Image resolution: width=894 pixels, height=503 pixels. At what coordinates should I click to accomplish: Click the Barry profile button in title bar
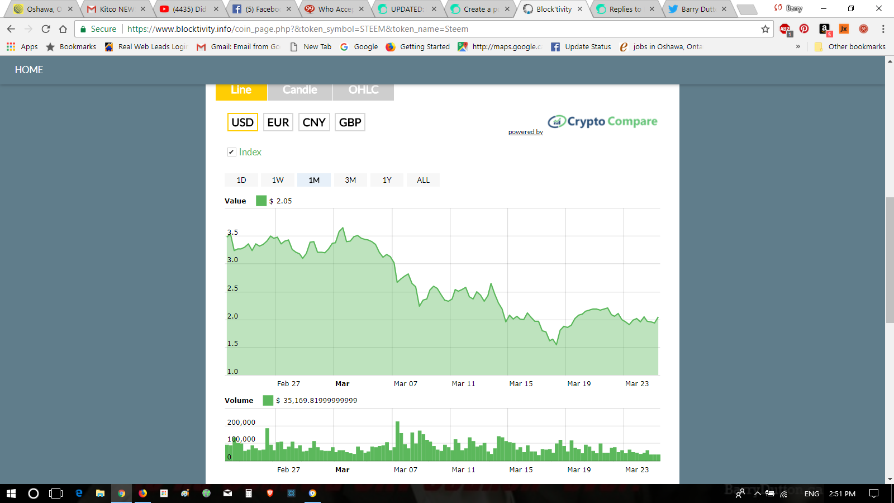coord(788,8)
